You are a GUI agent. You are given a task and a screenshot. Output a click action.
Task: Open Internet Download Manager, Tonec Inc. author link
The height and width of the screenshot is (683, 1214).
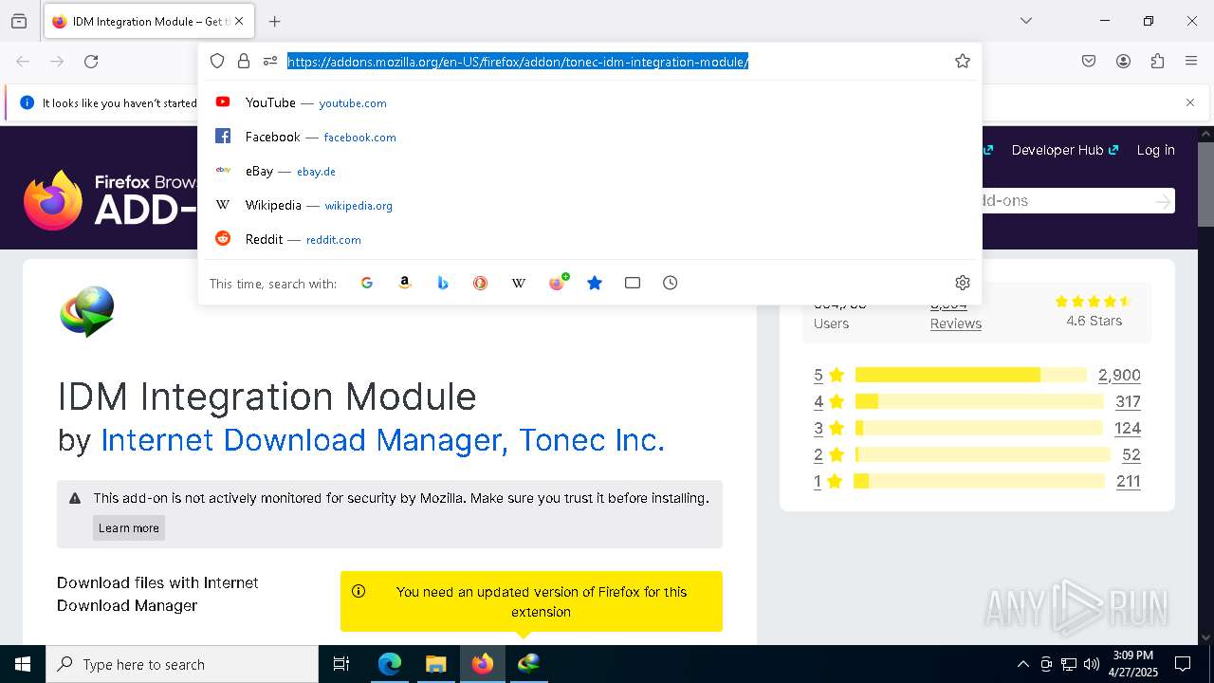[382, 440]
